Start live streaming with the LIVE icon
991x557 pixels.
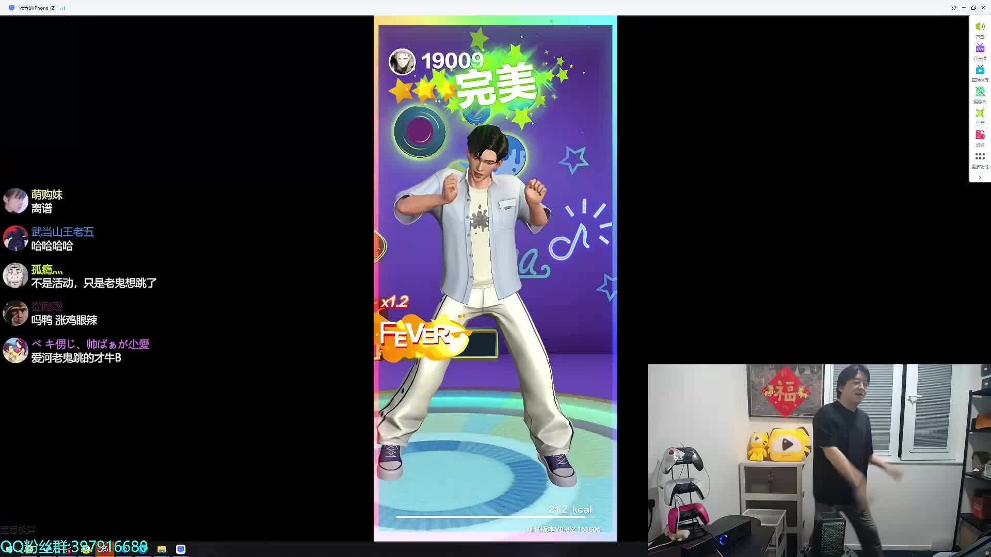coord(980,48)
